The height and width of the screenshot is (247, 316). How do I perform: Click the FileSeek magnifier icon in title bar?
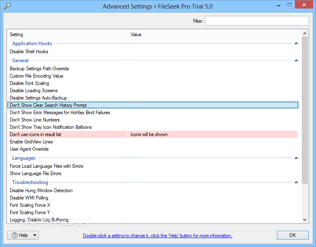pos(7,6)
